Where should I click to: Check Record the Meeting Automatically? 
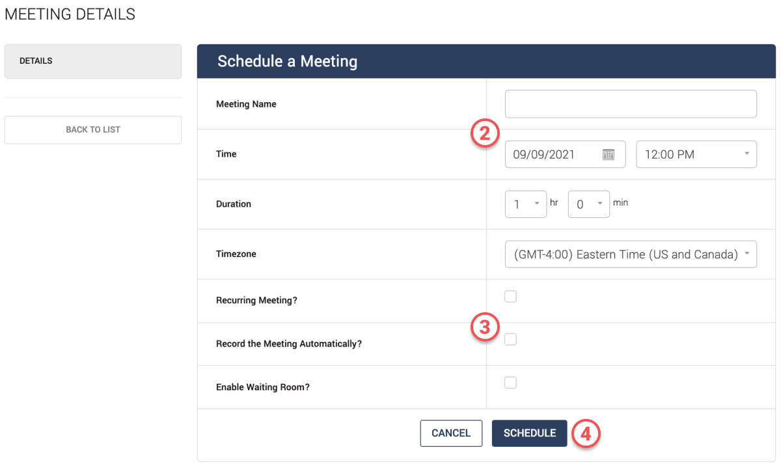click(511, 340)
